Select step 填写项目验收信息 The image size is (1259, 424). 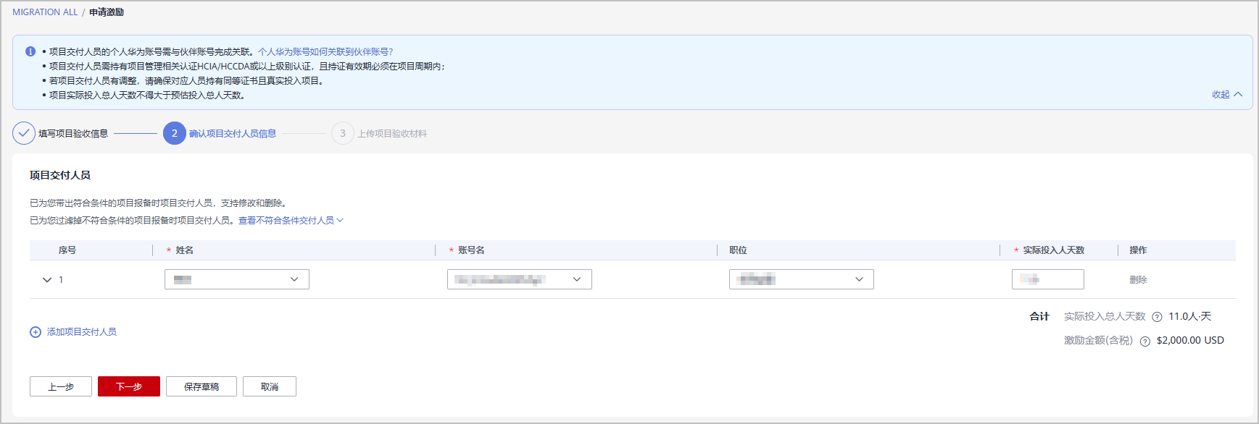tap(73, 133)
